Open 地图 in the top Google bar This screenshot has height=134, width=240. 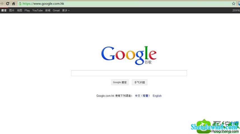coord(19,10)
